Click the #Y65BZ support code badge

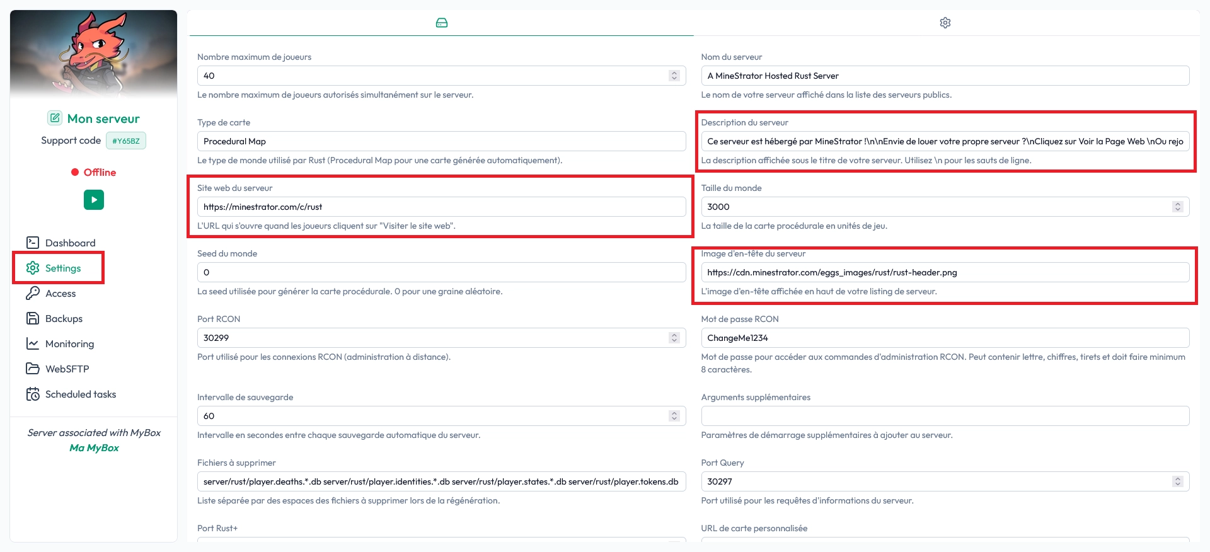pos(126,141)
